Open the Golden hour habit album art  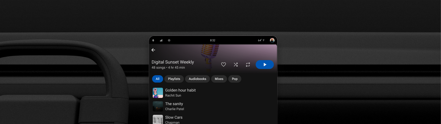coord(158,93)
